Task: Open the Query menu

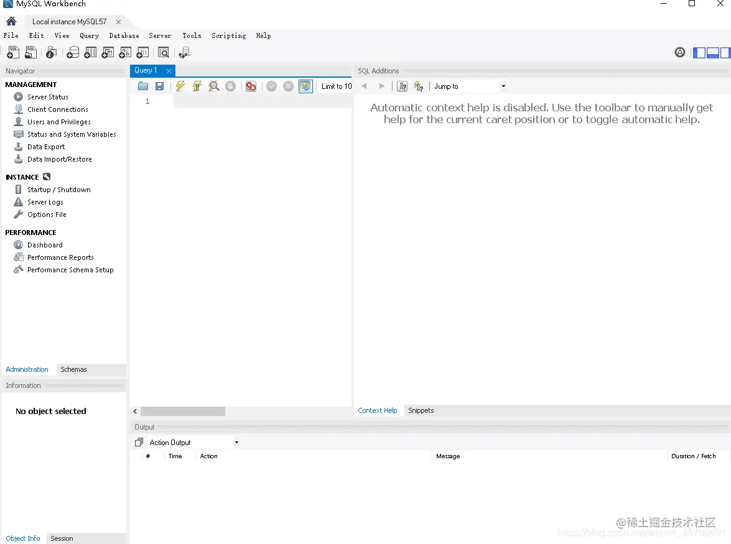Action: [x=89, y=35]
